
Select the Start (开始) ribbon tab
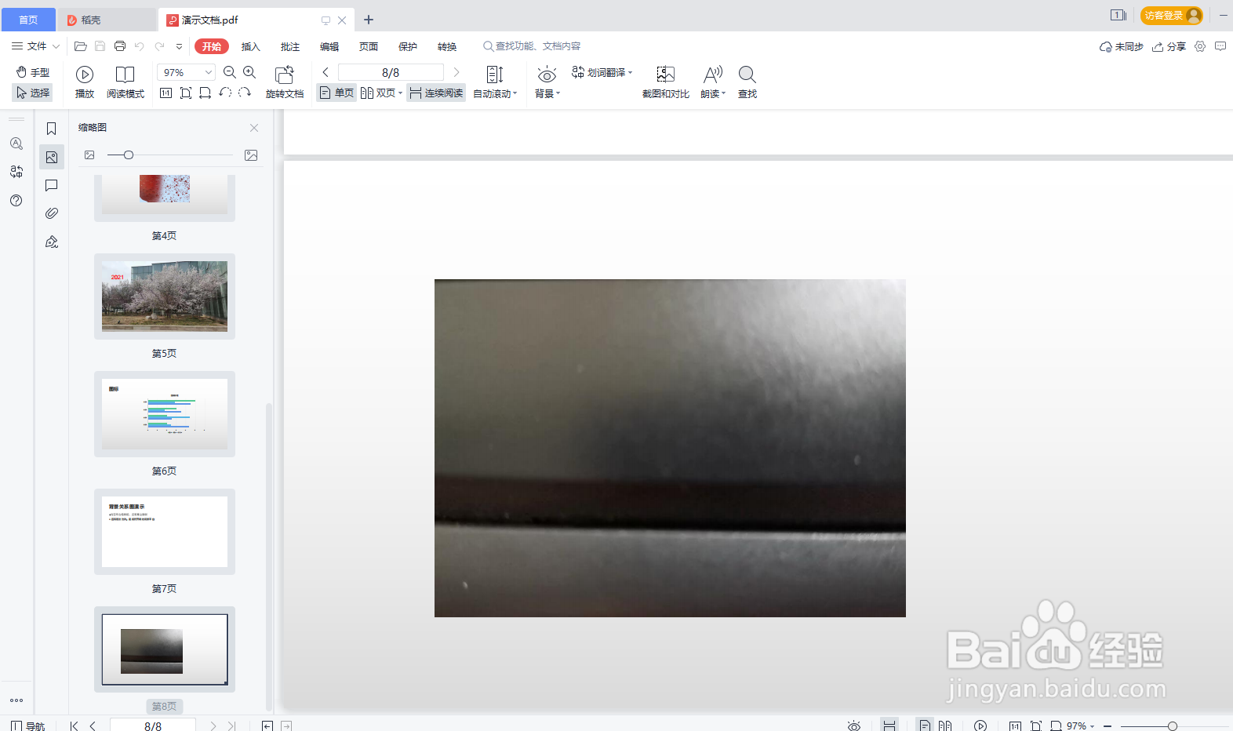[x=212, y=46]
